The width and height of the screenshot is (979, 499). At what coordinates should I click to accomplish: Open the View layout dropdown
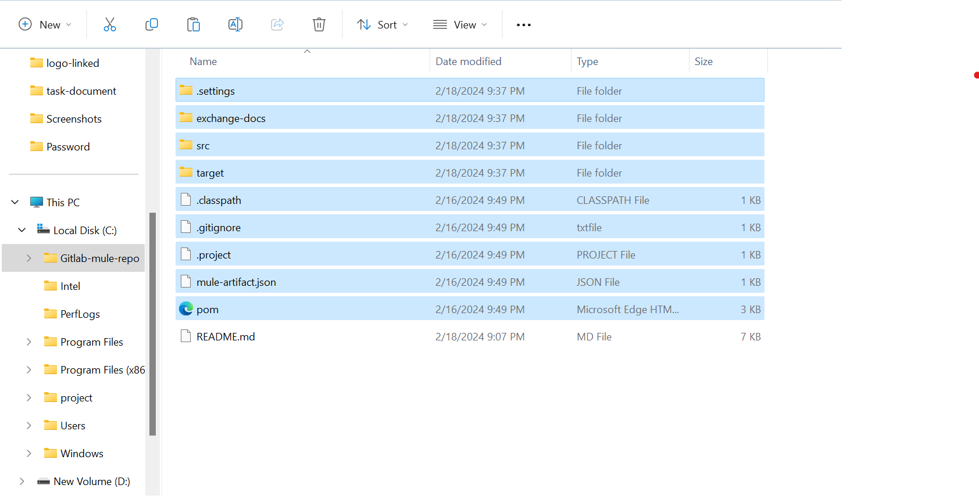(460, 24)
